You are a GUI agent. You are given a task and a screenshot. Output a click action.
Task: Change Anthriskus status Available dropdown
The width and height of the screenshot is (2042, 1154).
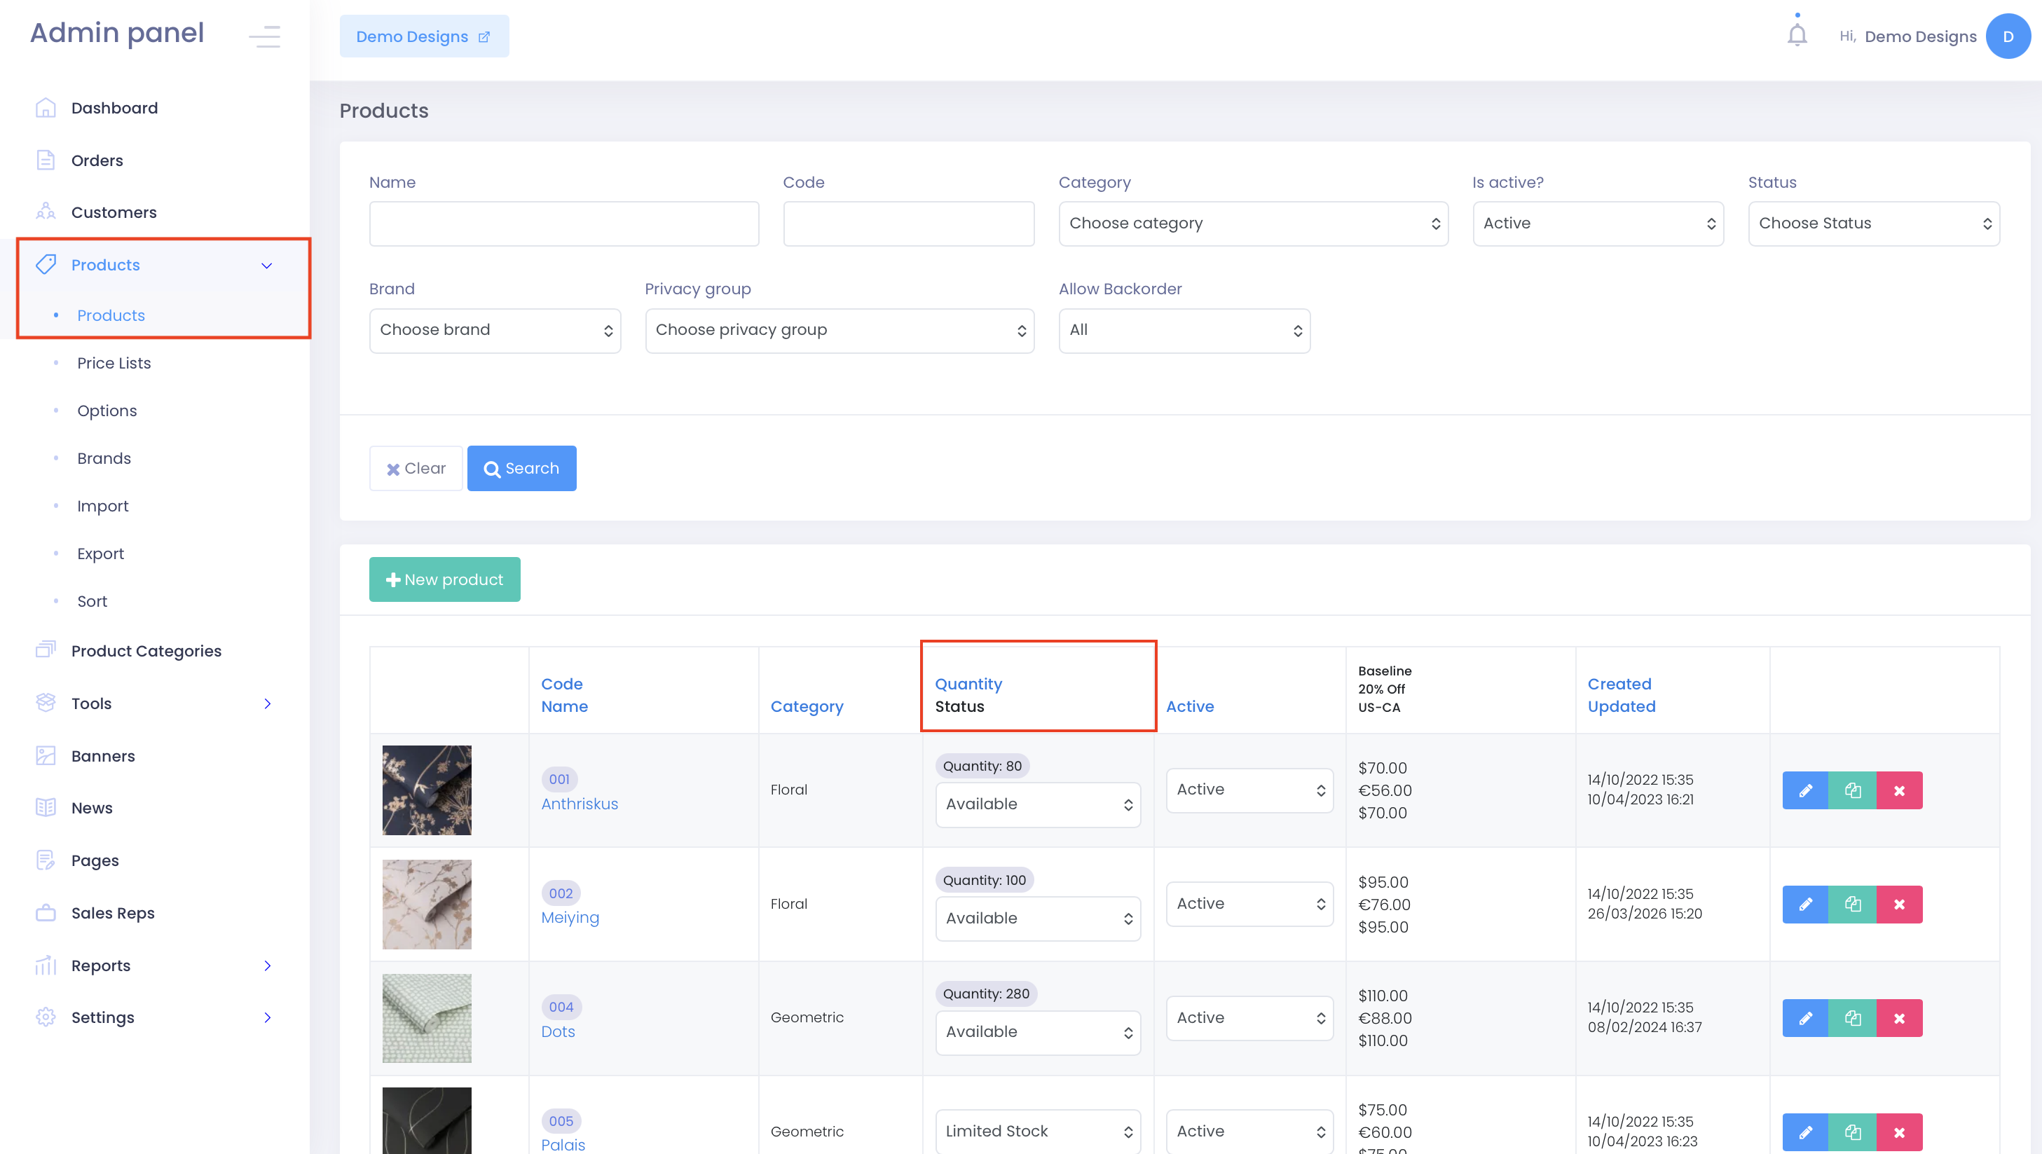pos(1038,804)
